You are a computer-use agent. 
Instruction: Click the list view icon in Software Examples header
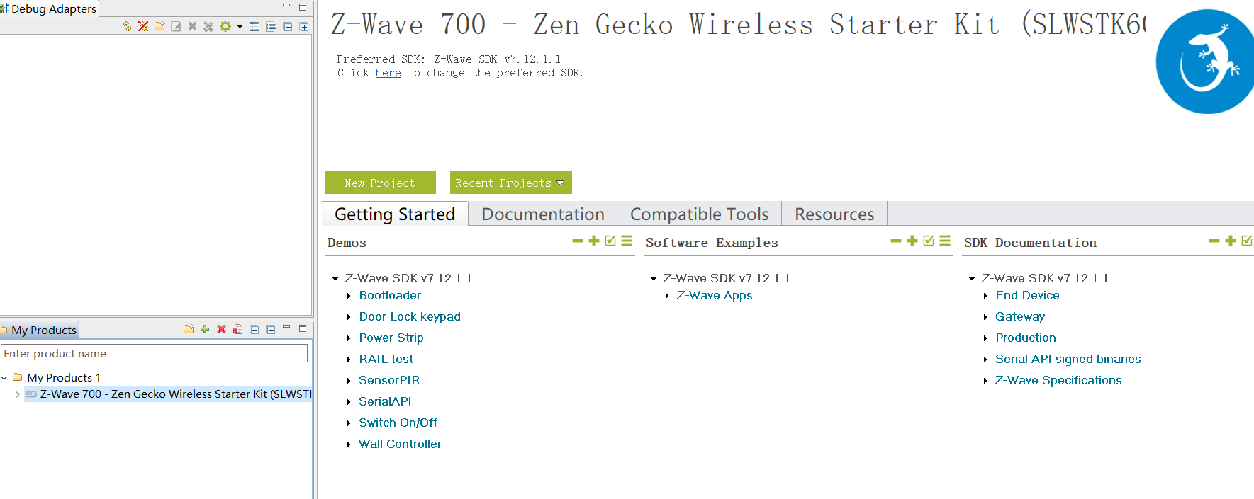(x=945, y=241)
